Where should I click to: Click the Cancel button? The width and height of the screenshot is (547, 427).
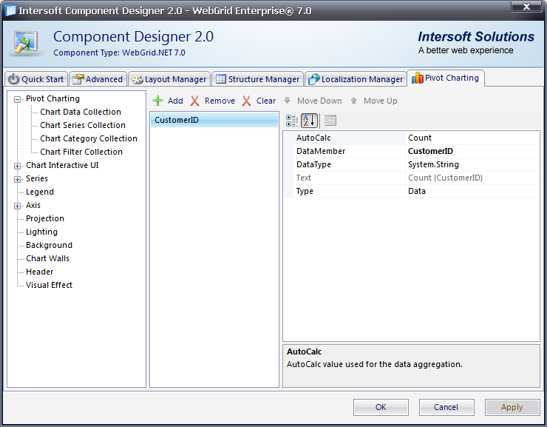pos(446,407)
